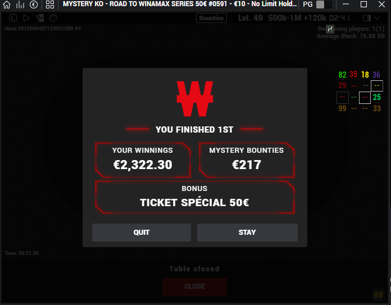Click the Ticket Spécial 50€ bonus box
Image resolution: width=391 pixels, height=305 pixels.
195,197
